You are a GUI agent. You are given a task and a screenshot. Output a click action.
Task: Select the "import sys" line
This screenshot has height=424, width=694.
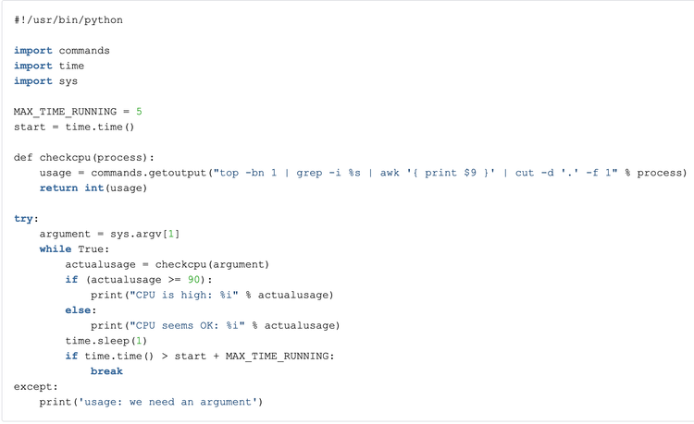coord(46,81)
